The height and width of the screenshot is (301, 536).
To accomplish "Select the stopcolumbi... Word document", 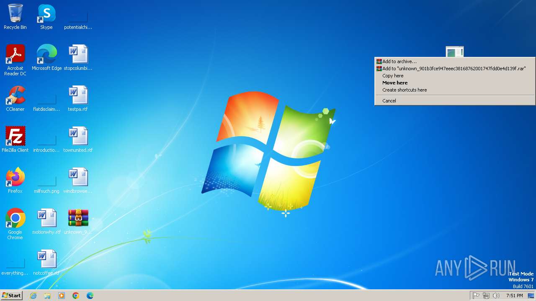I will 78,58.
